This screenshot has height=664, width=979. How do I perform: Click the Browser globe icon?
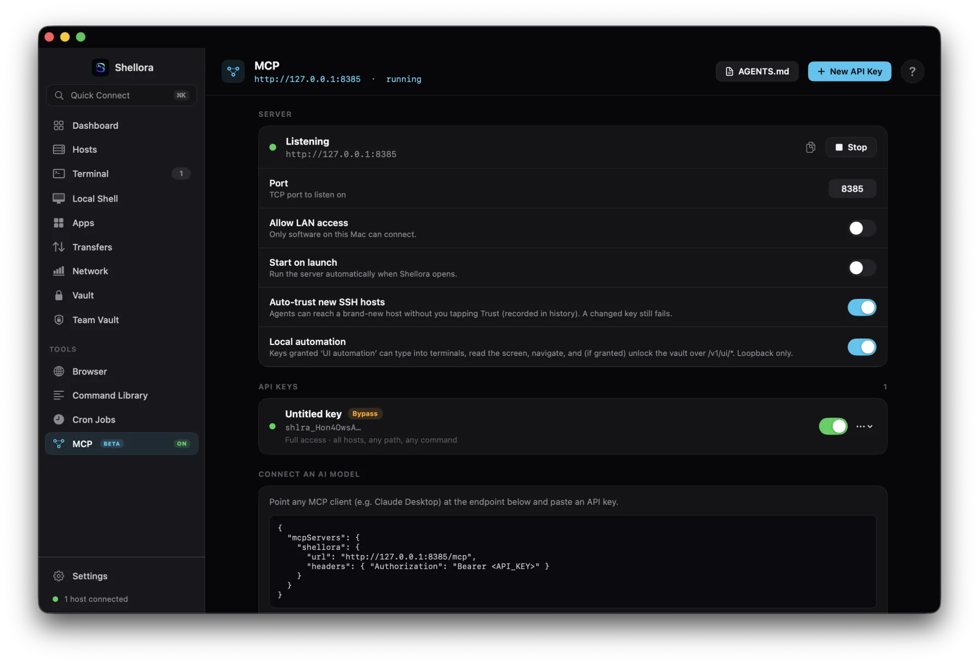click(59, 371)
